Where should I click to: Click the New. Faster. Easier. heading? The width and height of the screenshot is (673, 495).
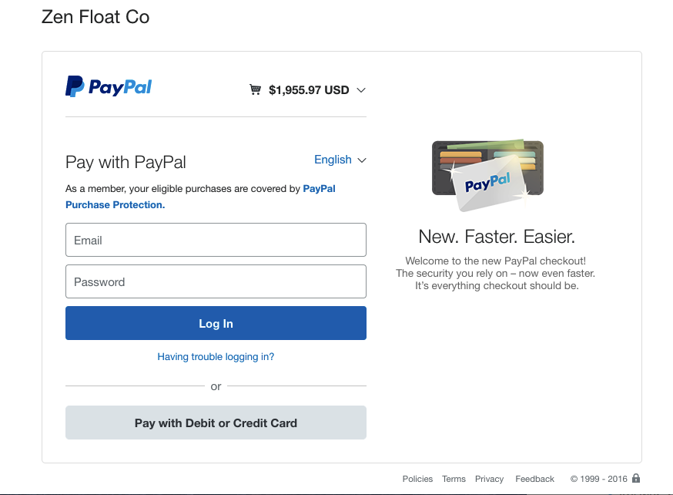497,237
